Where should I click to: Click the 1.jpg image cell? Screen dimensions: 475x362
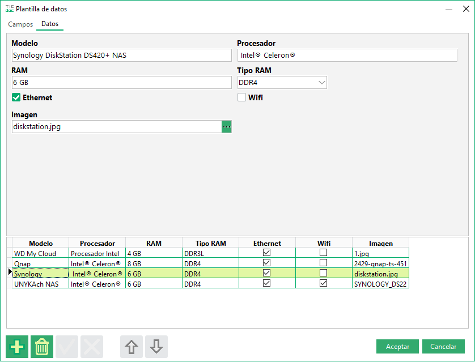(381, 253)
